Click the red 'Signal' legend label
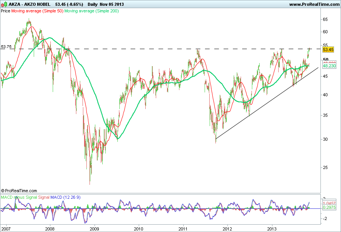 pos(44,197)
